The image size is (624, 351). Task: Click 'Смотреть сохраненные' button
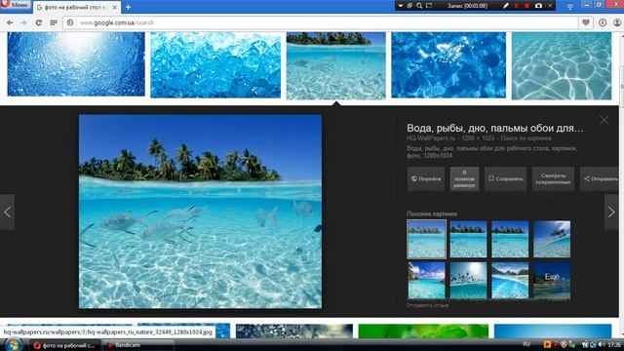(x=553, y=178)
